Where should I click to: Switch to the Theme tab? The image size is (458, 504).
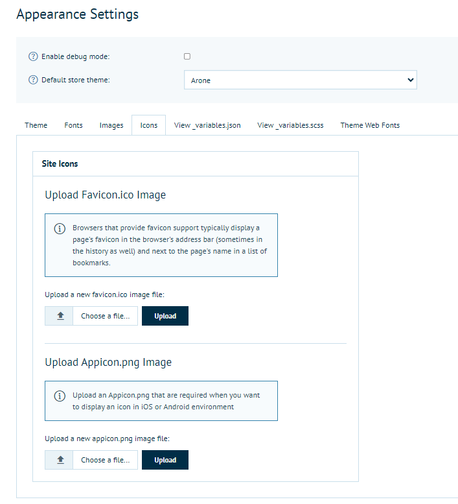tap(36, 125)
